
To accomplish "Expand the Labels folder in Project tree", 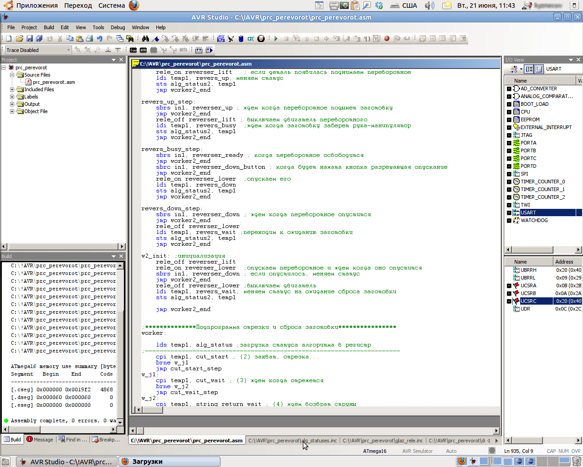I will pyautogui.click(x=12, y=97).
